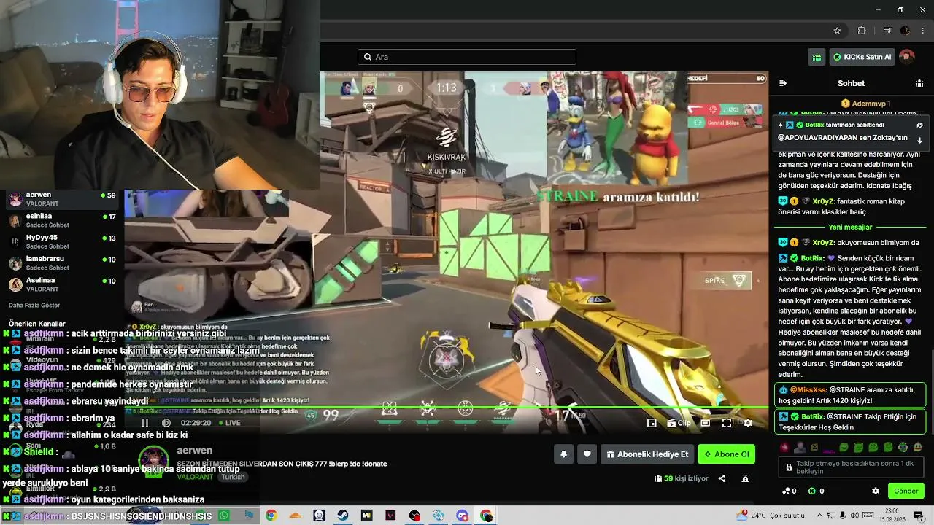Click MissXss username in the chat
Screen dimensions: 934x525
808,390
